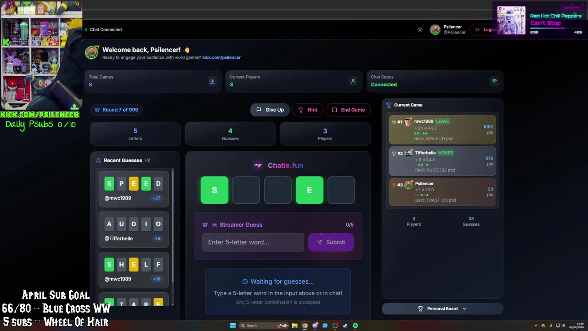This screenshot has width=588, height=331.
Task: Click the taskbar Search box
Action: point(263,325)
